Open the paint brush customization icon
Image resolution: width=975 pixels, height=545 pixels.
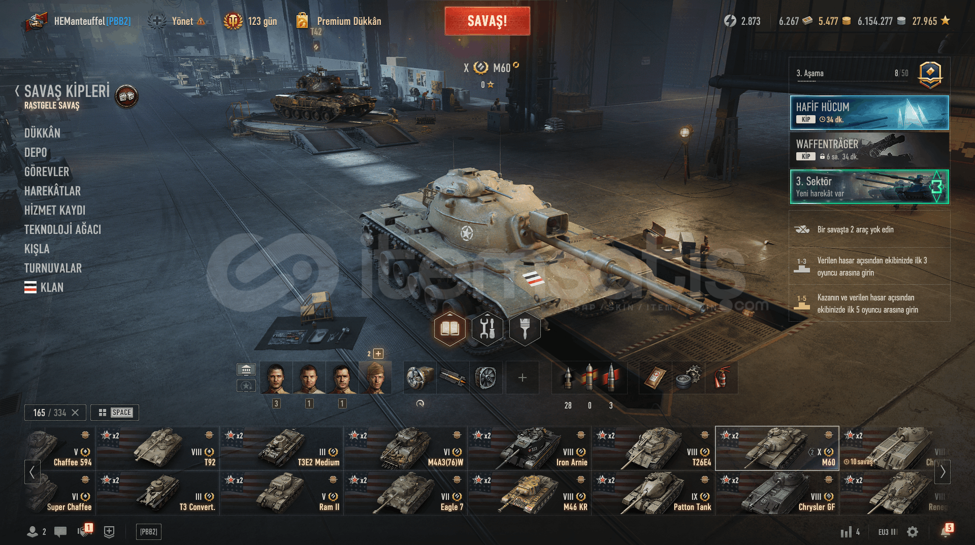pos(525,329)
